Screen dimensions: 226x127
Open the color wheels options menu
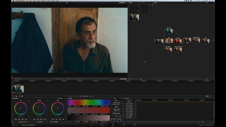point(66,98)
